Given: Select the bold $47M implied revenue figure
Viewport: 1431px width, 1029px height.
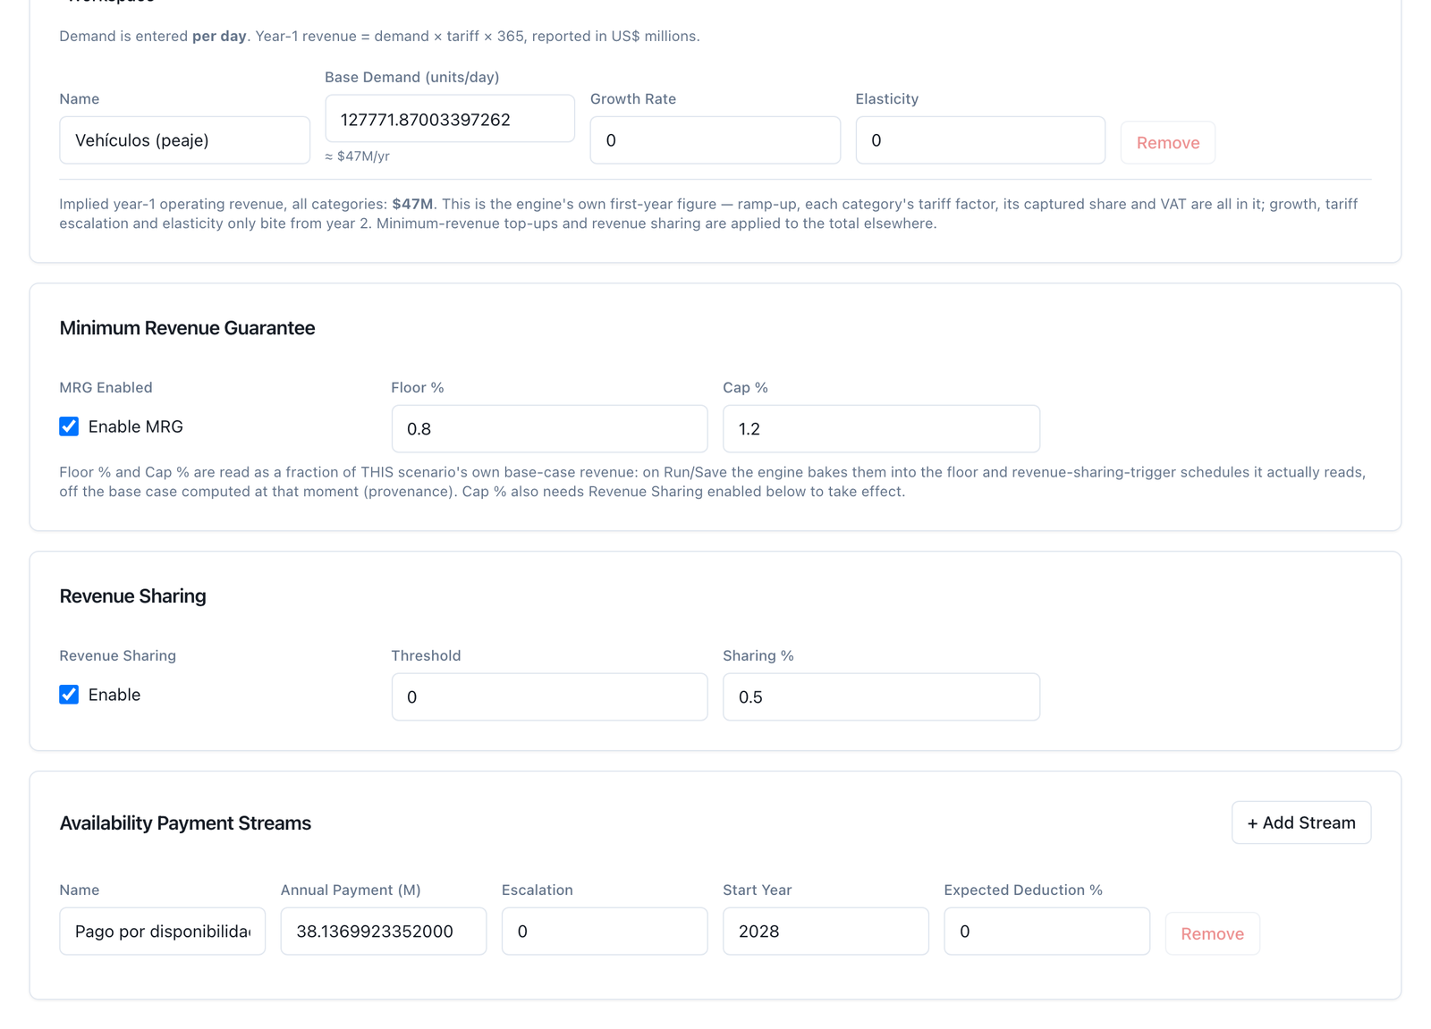Looking at the screenshot, I should click(412, 204).
